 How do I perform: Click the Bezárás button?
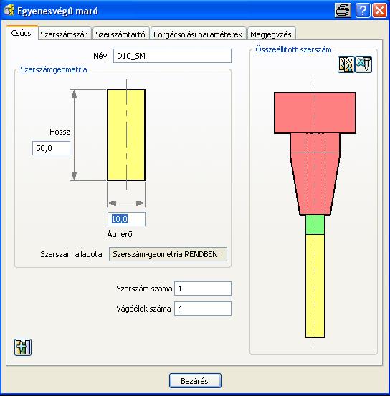195,380
